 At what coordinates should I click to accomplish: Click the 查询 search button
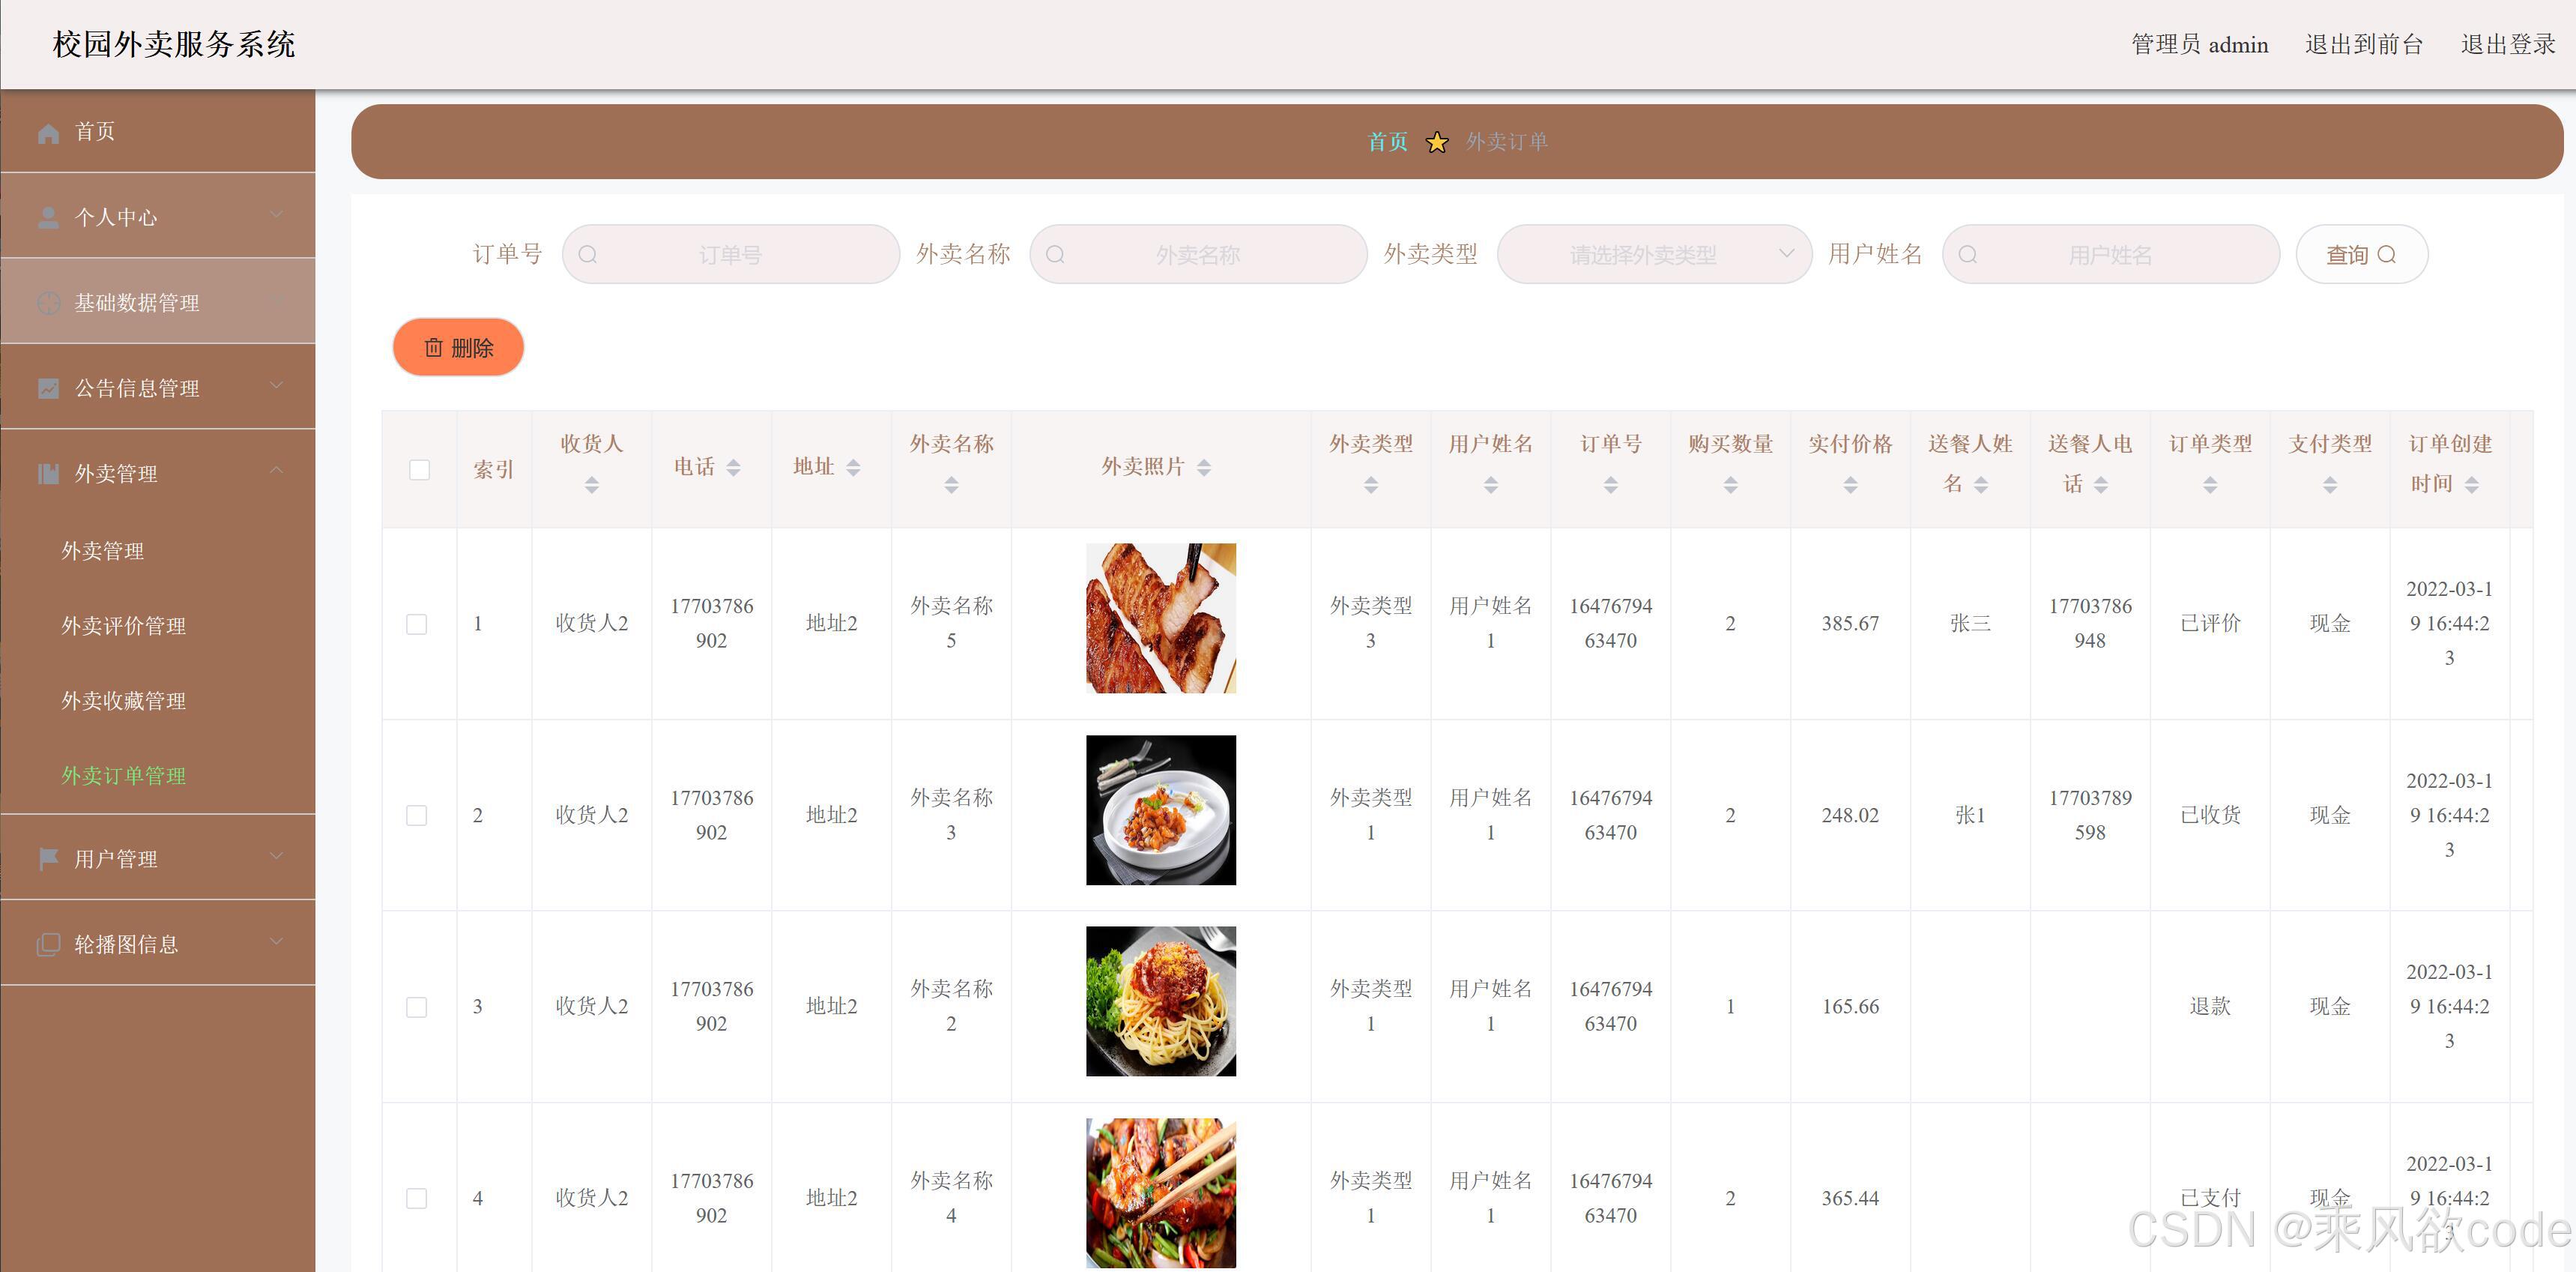pyautogui.click(x=2361, y=255)
